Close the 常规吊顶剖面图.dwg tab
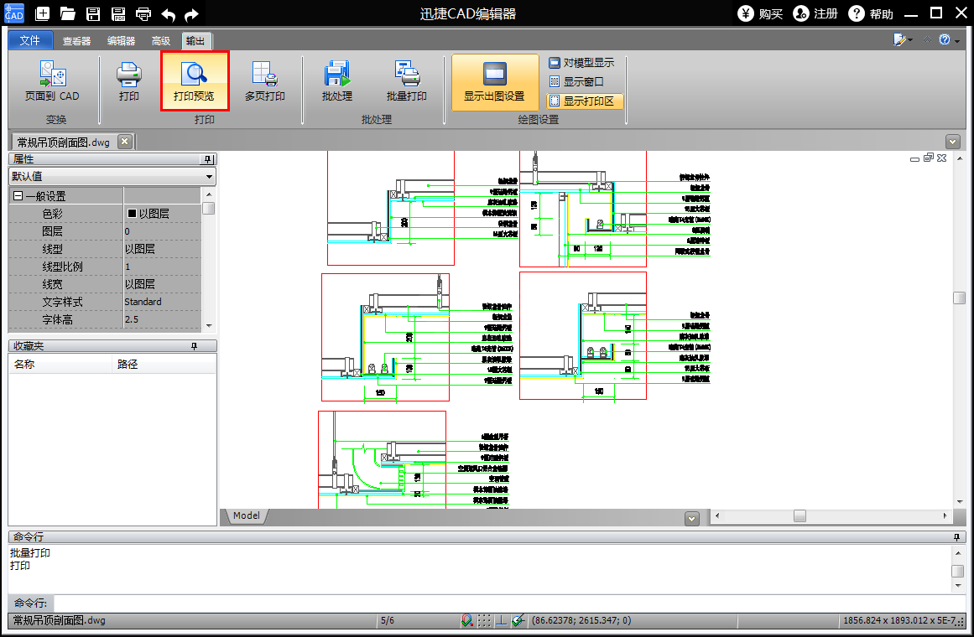974x637 pixels. (x=125, y=142)
